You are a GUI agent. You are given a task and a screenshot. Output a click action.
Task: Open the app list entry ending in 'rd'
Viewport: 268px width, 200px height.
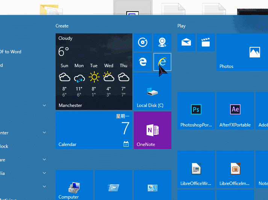(2, 65)
